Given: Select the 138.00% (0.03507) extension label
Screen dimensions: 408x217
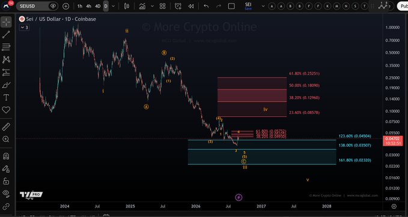Looking at the screenshot, I should (x=355, y=146).
